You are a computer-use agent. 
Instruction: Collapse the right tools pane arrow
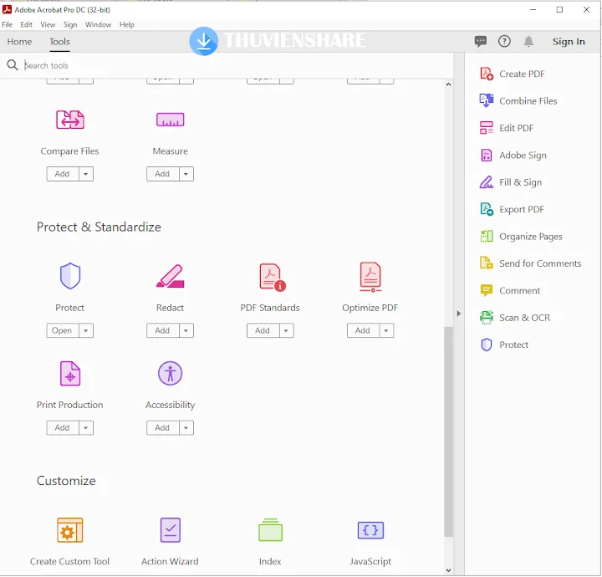459,314
